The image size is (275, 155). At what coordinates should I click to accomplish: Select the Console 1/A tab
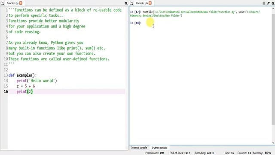coord(142,3)
